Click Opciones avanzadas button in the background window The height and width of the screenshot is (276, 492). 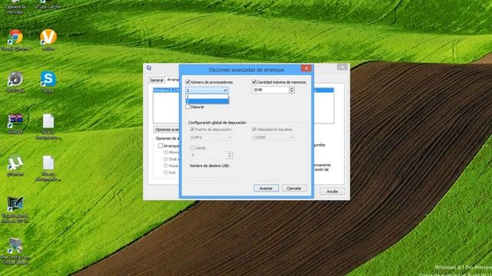167,130
